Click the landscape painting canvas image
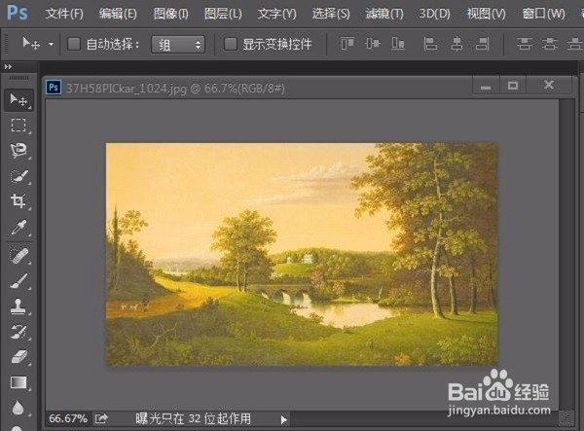The image size is (584, 431). (x=302, y=254)
